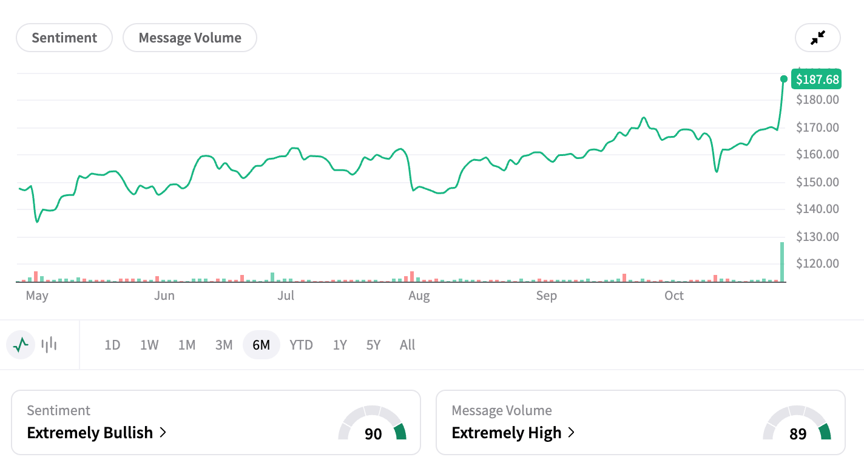The image size is (864, 471).
Task: Select the YTD time range
Action: point(301,345)
